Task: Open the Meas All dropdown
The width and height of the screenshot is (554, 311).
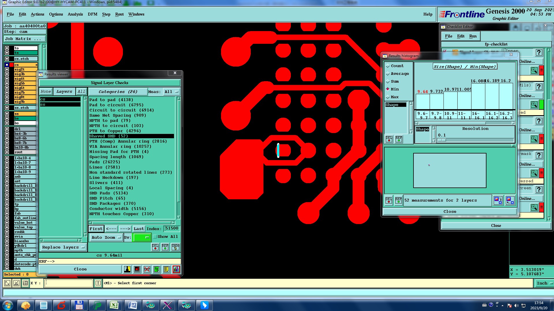Action: tap(171, 92)
